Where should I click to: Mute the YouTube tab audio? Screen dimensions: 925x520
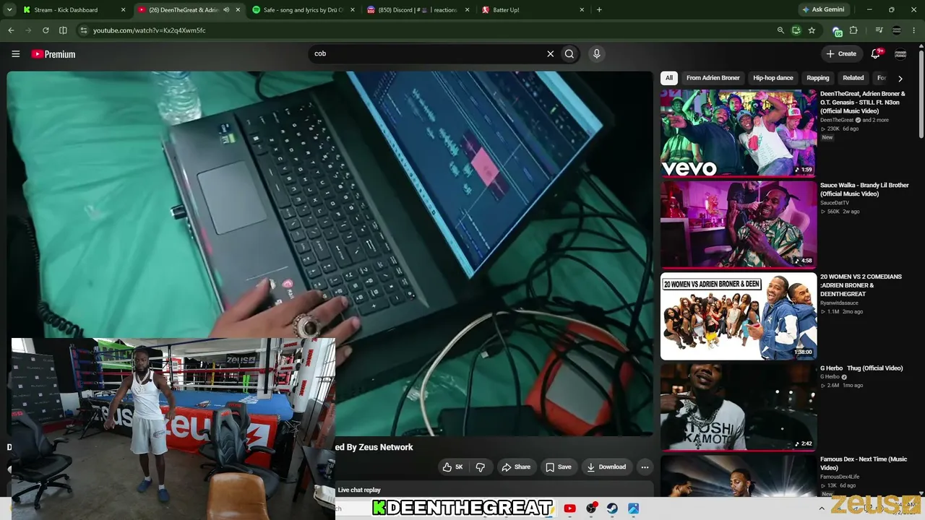pyautogui.click(x=226, y=10)
